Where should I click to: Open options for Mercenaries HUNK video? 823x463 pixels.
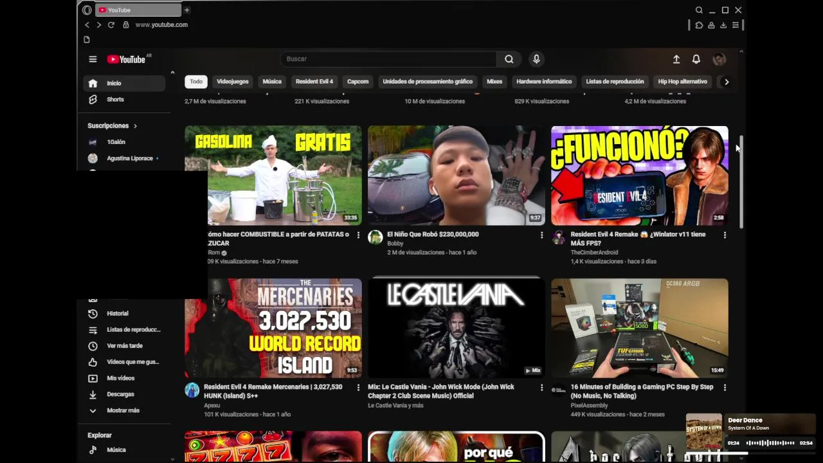[358, 388]
